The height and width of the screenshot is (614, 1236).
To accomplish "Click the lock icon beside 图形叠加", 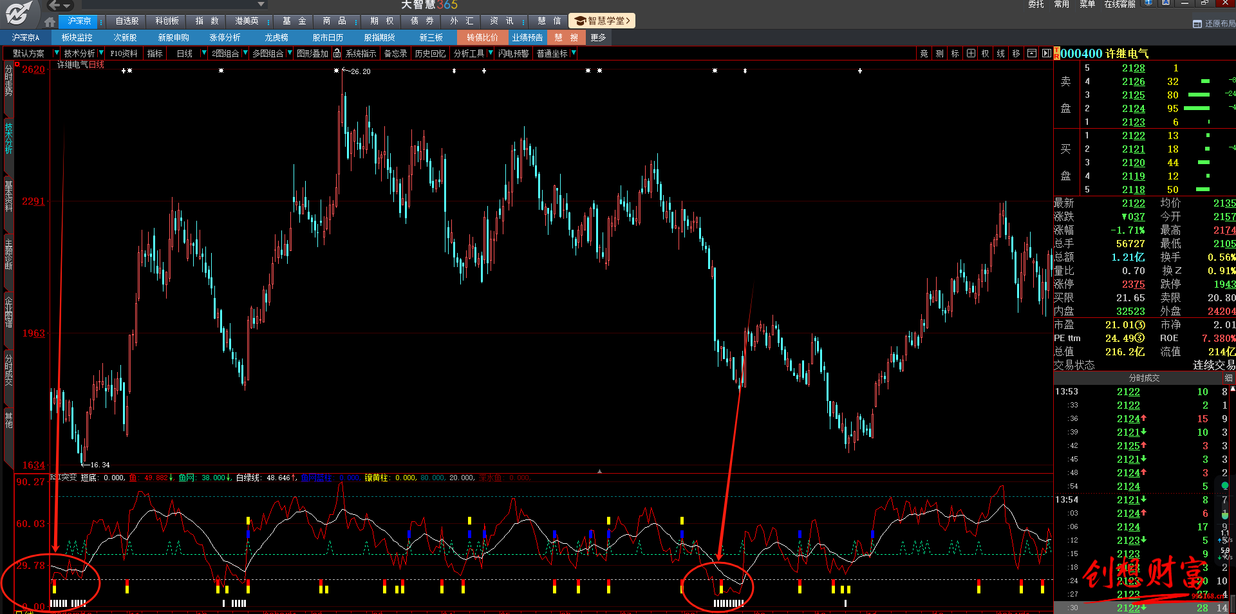I will point(337,53).
